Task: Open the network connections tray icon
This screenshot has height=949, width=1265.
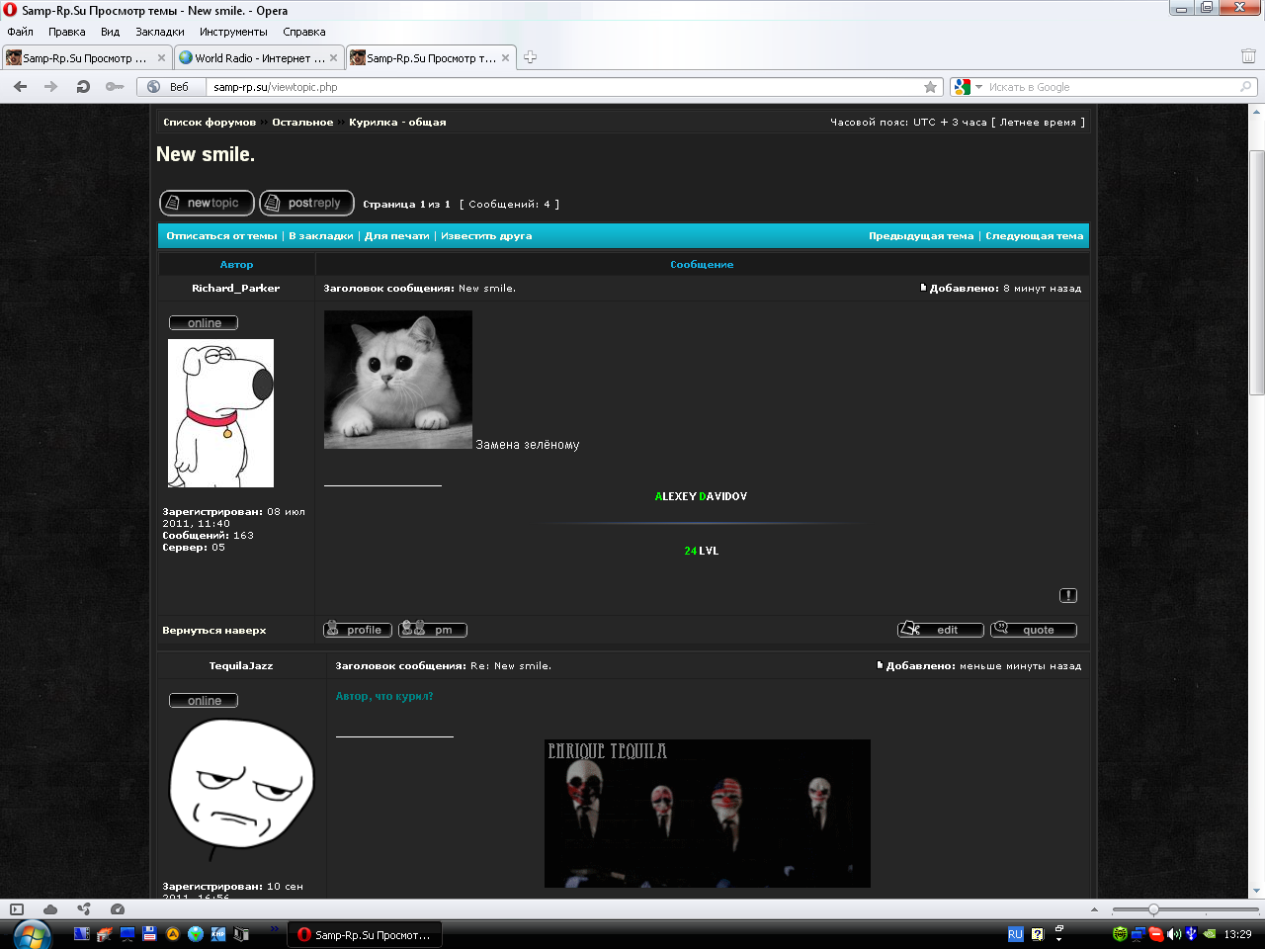Action: point(1138,934)
